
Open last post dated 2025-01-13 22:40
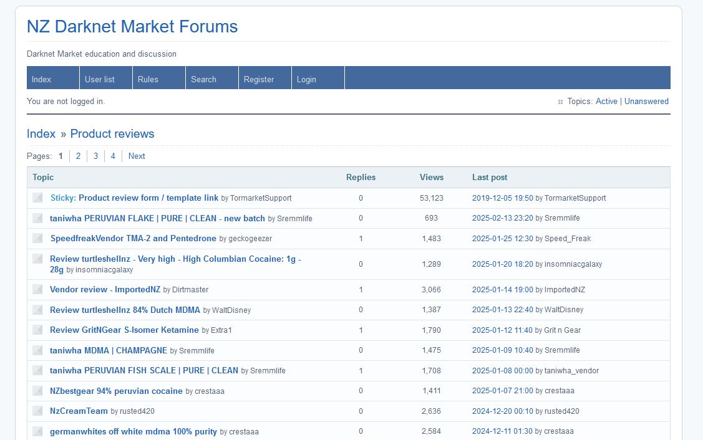pyautogui.click(x=503, y=310)
